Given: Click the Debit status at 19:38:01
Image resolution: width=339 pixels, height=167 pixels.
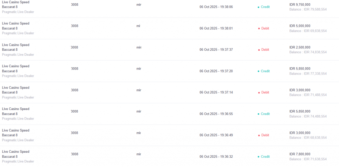Looking at the screenshot, I should 265,28.
